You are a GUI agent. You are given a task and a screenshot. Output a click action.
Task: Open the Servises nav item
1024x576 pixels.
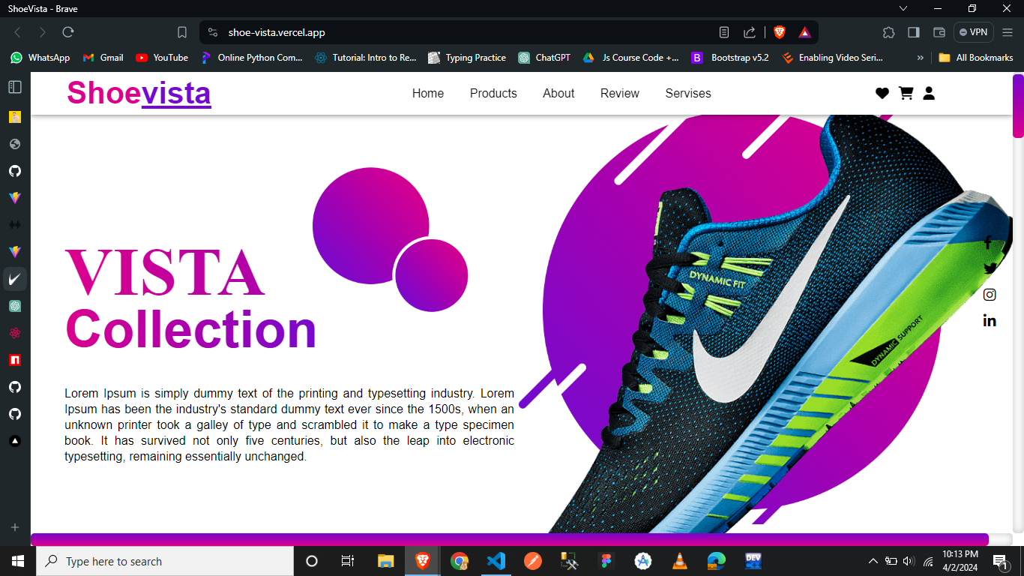pos(688,93)
